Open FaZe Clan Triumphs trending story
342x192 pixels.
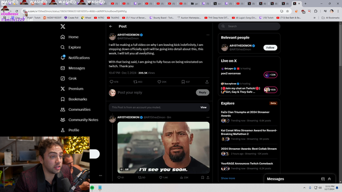249,116
